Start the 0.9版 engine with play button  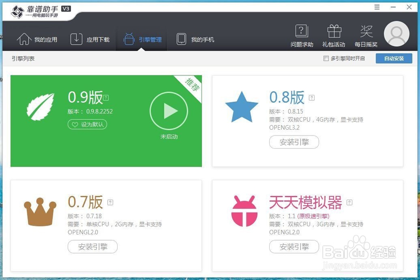click(169, 111)
